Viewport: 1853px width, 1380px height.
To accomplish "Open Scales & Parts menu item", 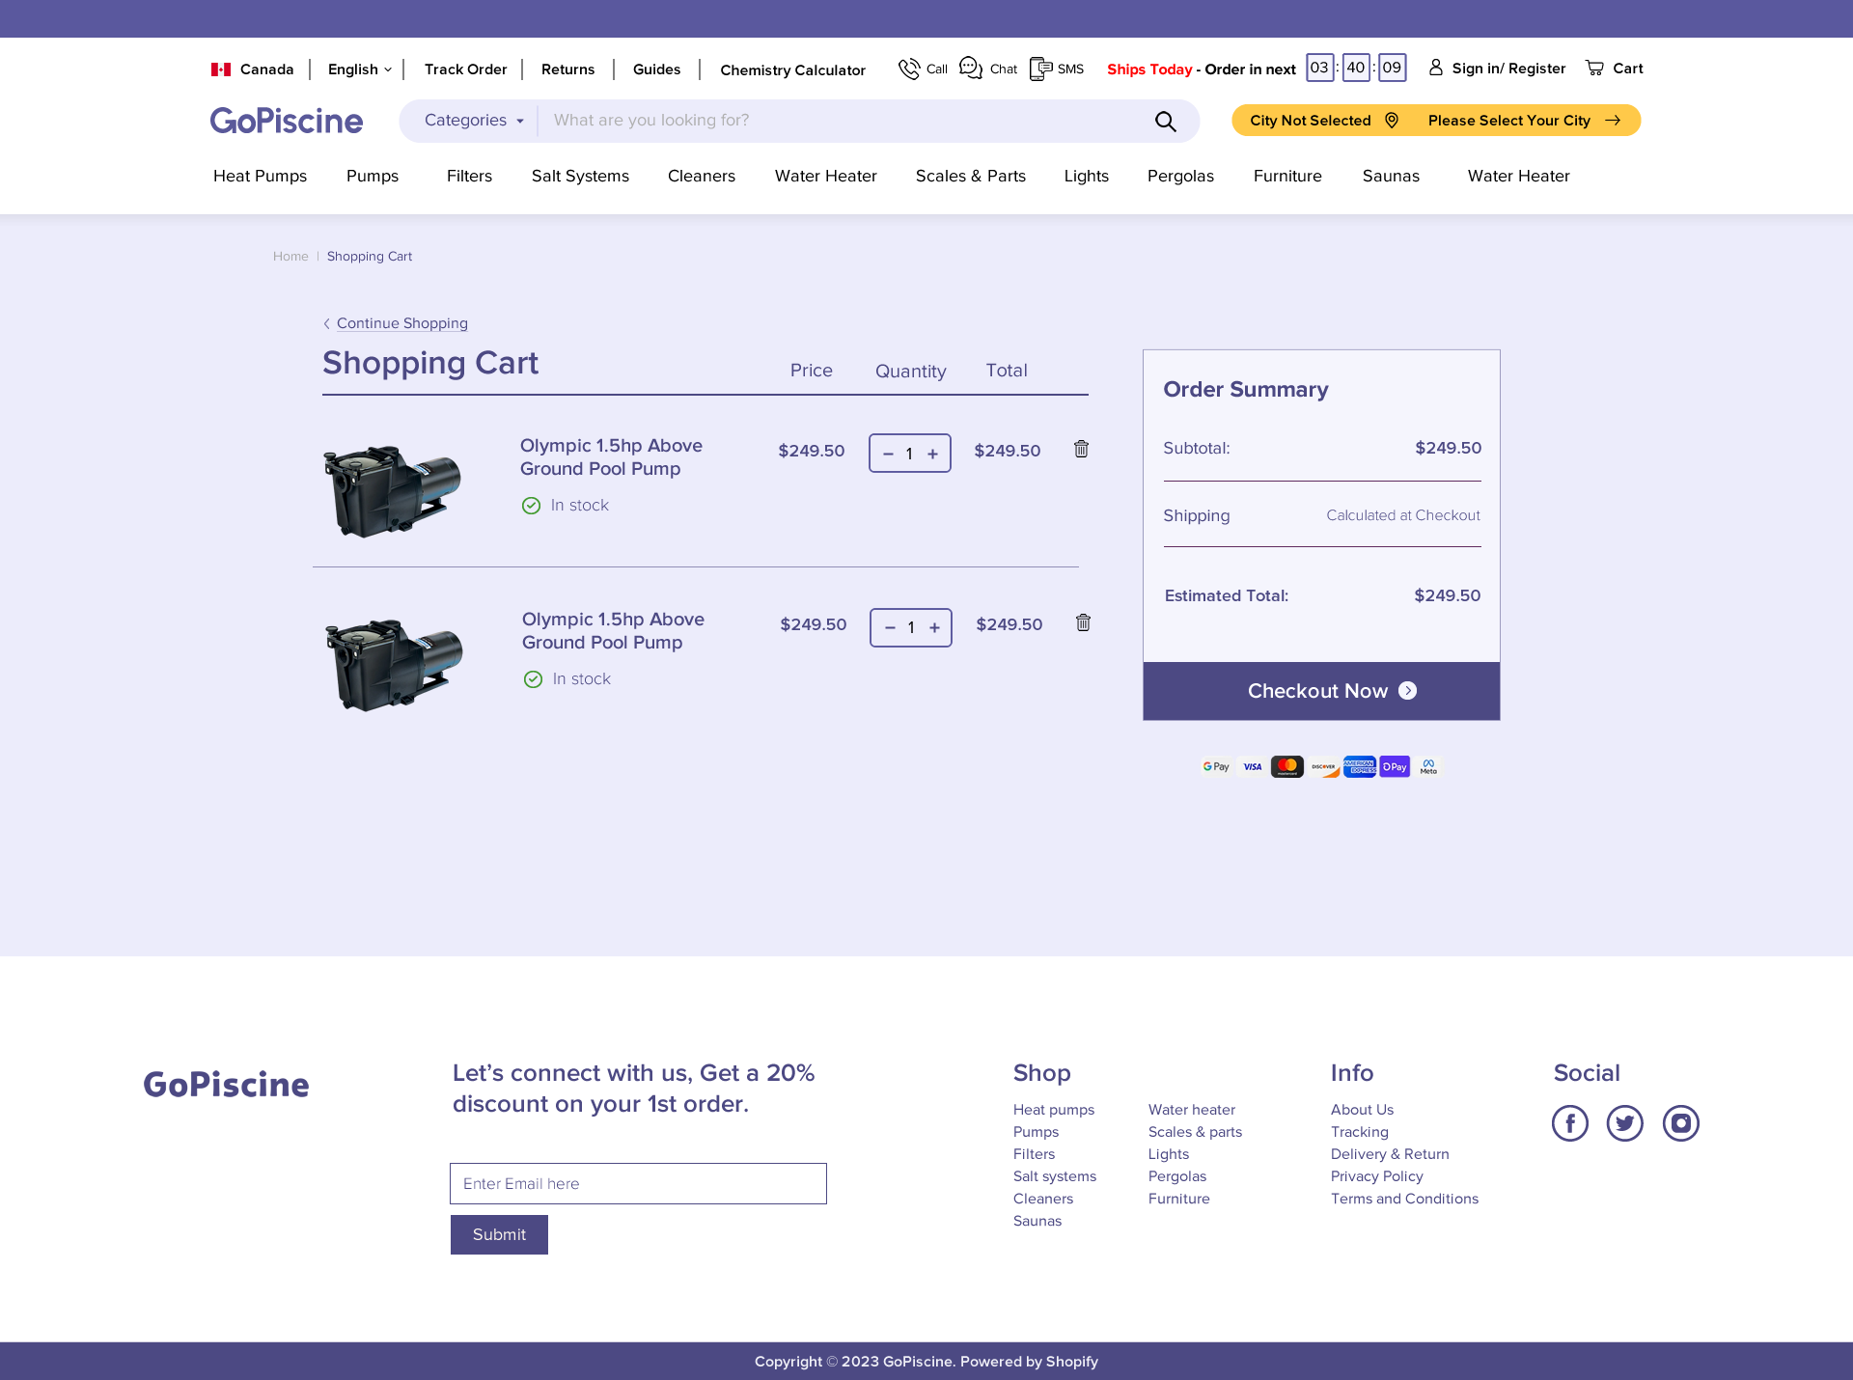I will click(x=971, y=176).
